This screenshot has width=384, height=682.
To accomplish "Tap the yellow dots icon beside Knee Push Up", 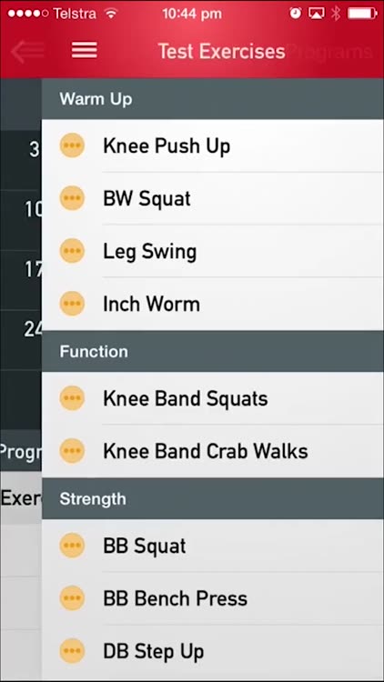I will point(72,145).
